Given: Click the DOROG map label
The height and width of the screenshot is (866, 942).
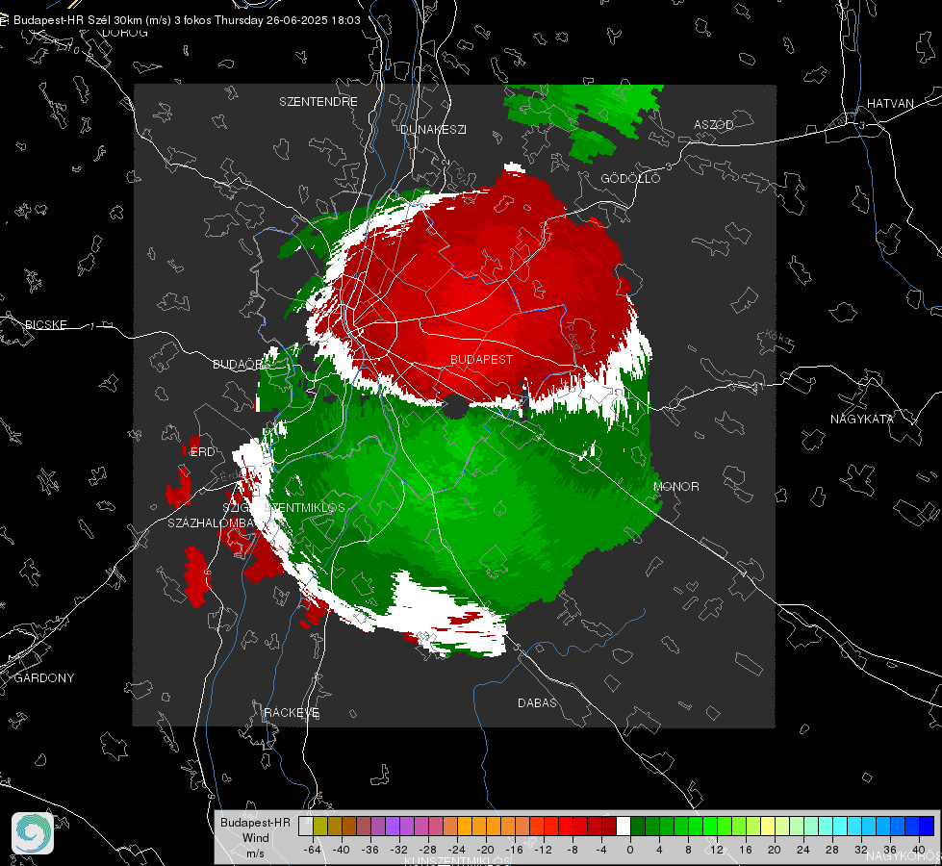Looking at the screenshot, I should [x=125, y=33].
